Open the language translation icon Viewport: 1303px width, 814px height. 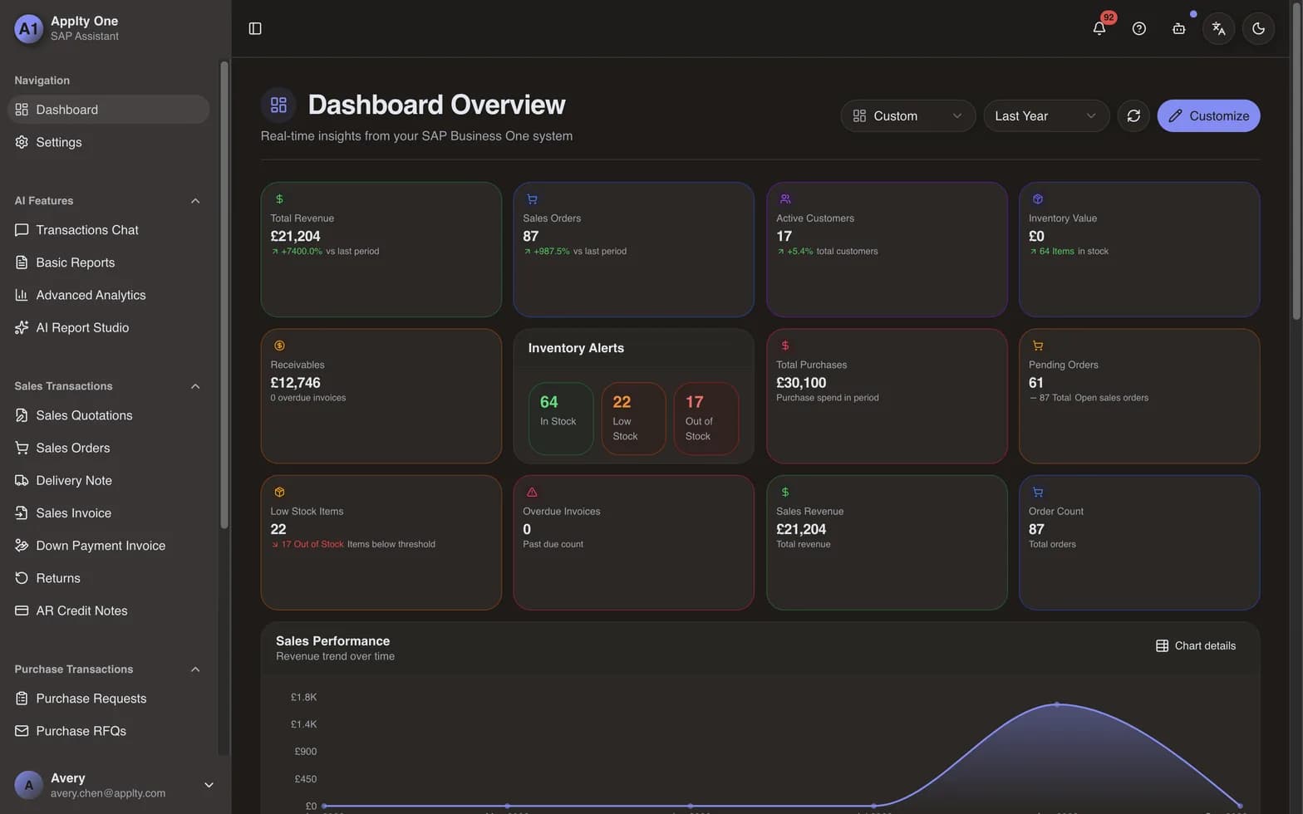coord(1218,28)
